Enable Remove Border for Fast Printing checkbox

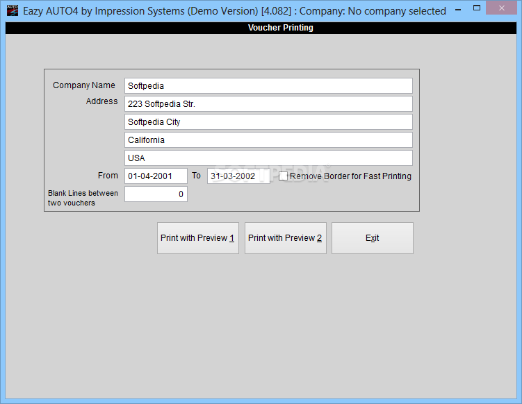pos(284,176)
